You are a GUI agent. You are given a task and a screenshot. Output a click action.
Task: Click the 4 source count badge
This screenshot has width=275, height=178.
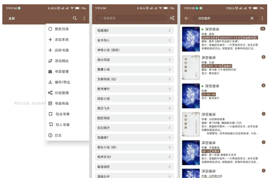263,85
